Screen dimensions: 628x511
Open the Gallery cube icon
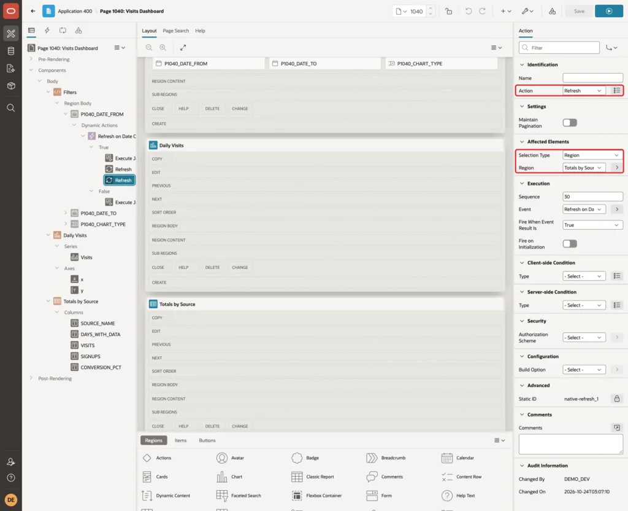coord(11,85)
